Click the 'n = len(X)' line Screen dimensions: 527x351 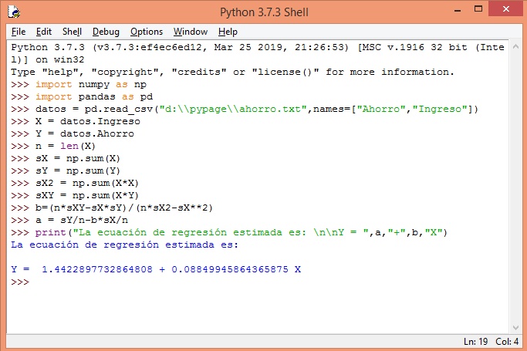point(53,146)
